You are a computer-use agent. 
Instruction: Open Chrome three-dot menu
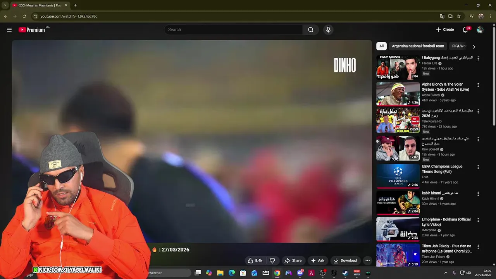(490, 16)
